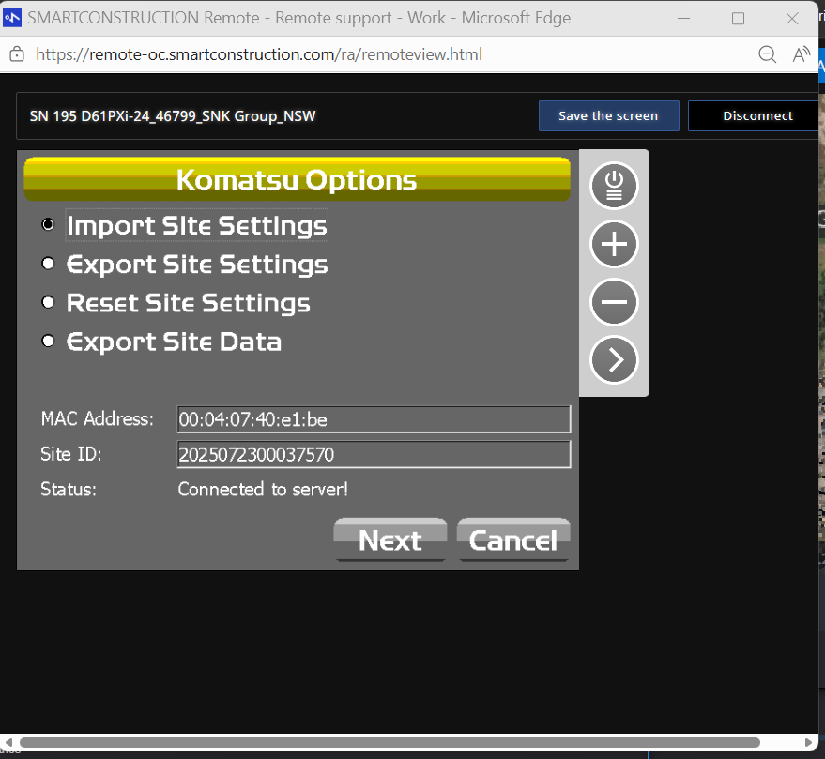Click the scrollbar left arrow
The height and width of the screenshot is (759, 825).
(x=8, y=742)
